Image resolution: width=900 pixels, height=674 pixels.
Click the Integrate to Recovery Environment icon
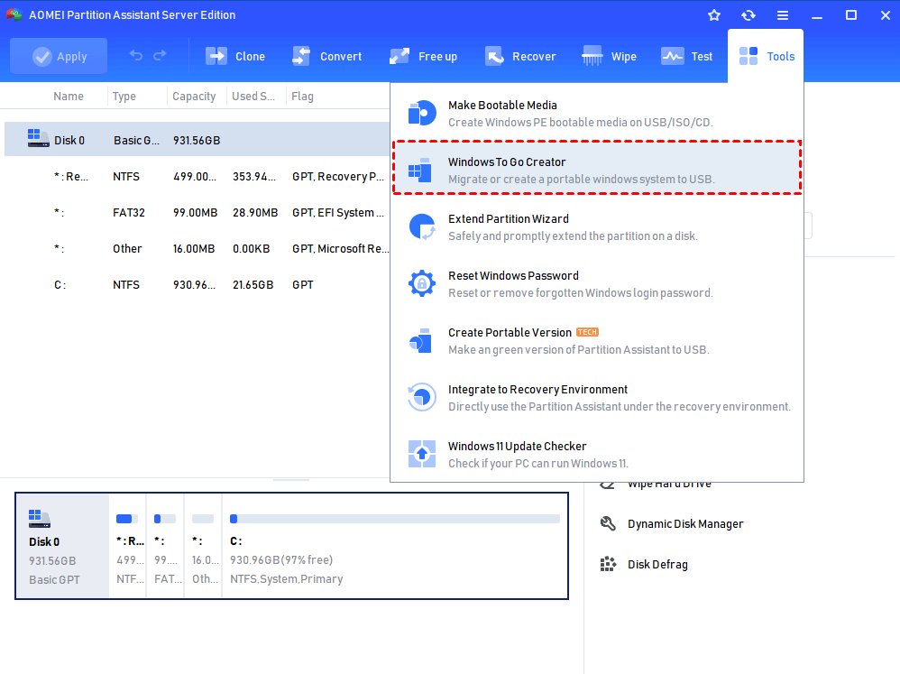(x=422, y=397)
